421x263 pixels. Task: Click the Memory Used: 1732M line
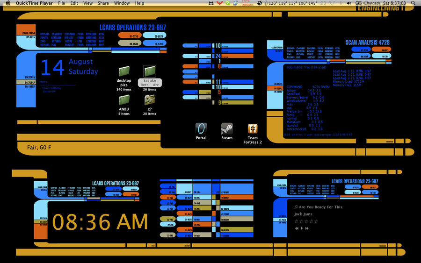coord(348,81)
